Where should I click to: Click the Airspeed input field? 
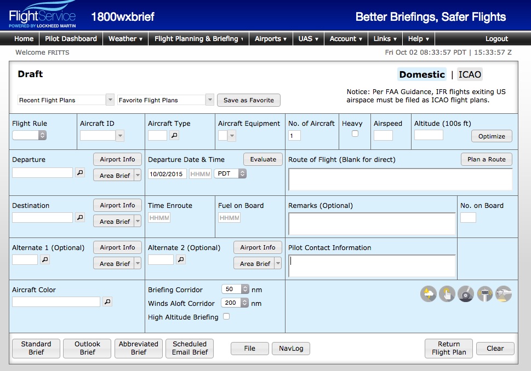383,135
